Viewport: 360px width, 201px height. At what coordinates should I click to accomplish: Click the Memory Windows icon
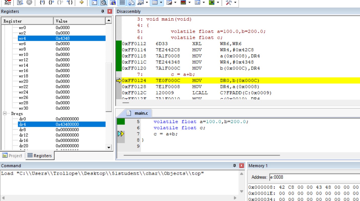[154, 3]
